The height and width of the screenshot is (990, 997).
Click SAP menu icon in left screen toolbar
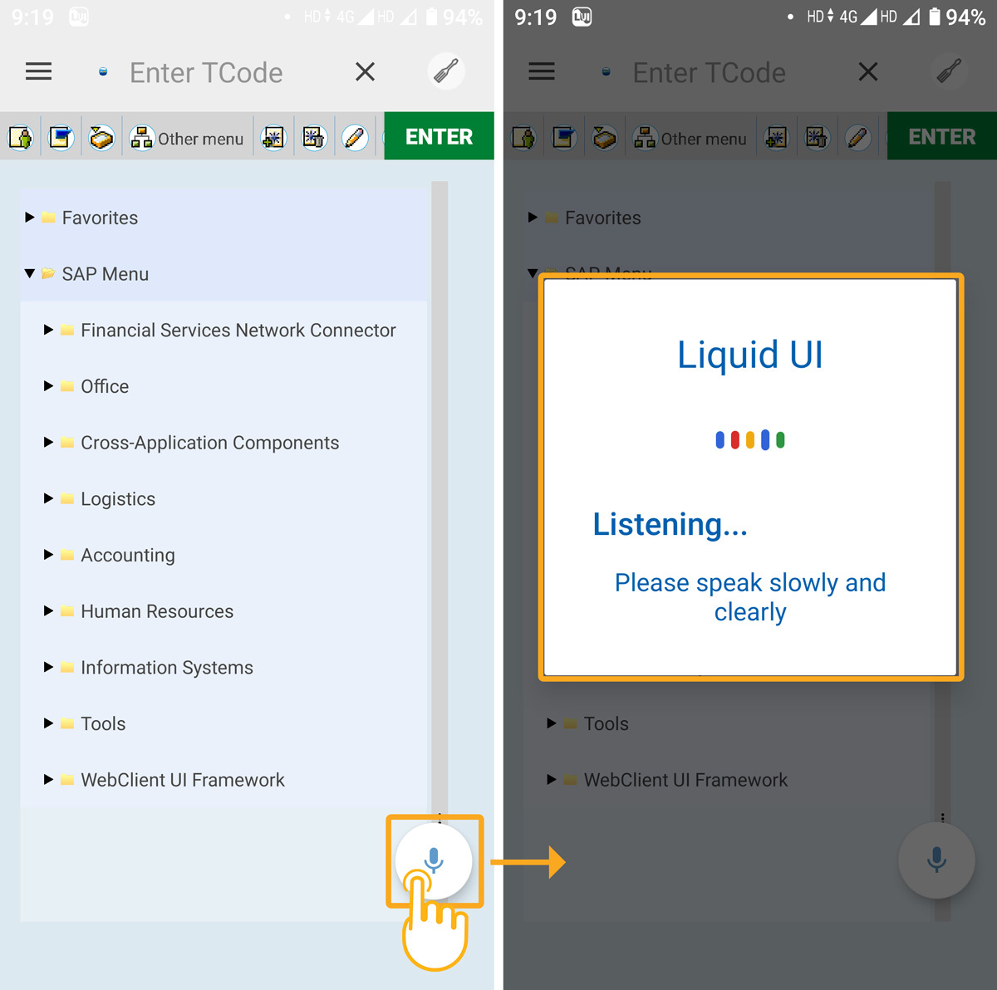click(61, 137)
